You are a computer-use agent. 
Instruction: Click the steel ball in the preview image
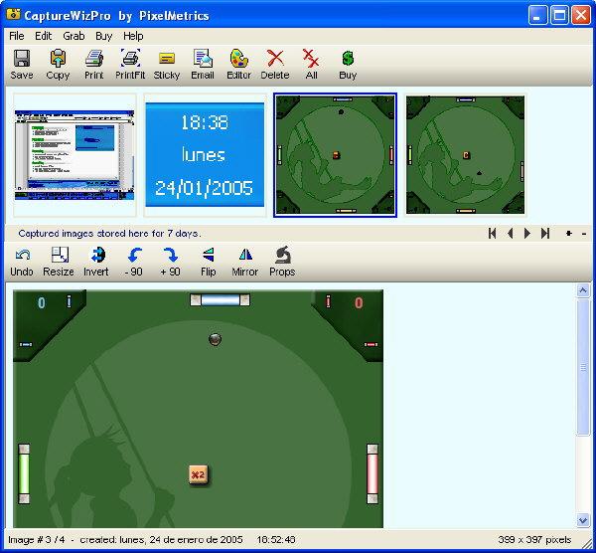click(x=215, y=339)
